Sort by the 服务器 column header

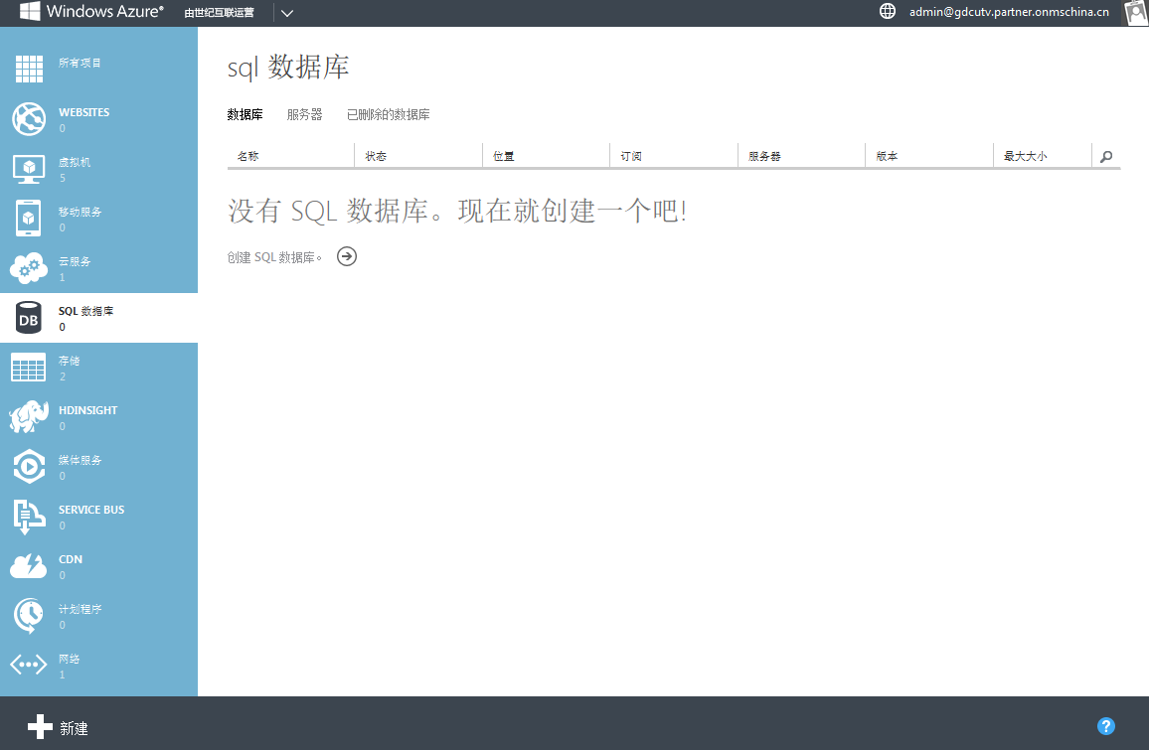764,156
